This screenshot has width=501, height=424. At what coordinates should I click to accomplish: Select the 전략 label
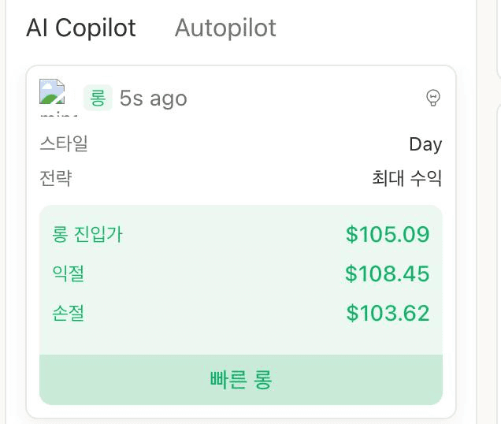[x=55, y=178]
